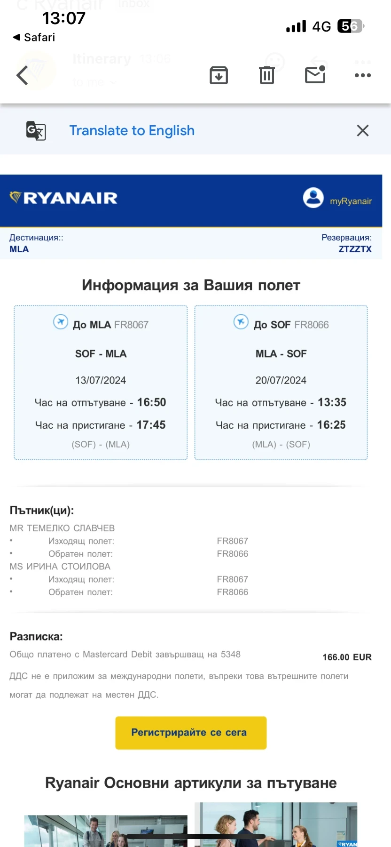Tap the Google Translate icon
This screenshot has height=847, width=391.
(x=36, y=131)
